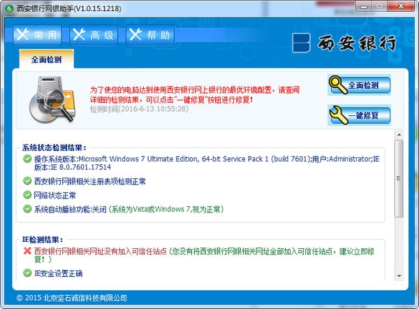The height and width of the screenshot is (309, 419).
Task: Click the 北京坚石诚信科技有限公司 copyright text
Action: (x=72, y=298)
